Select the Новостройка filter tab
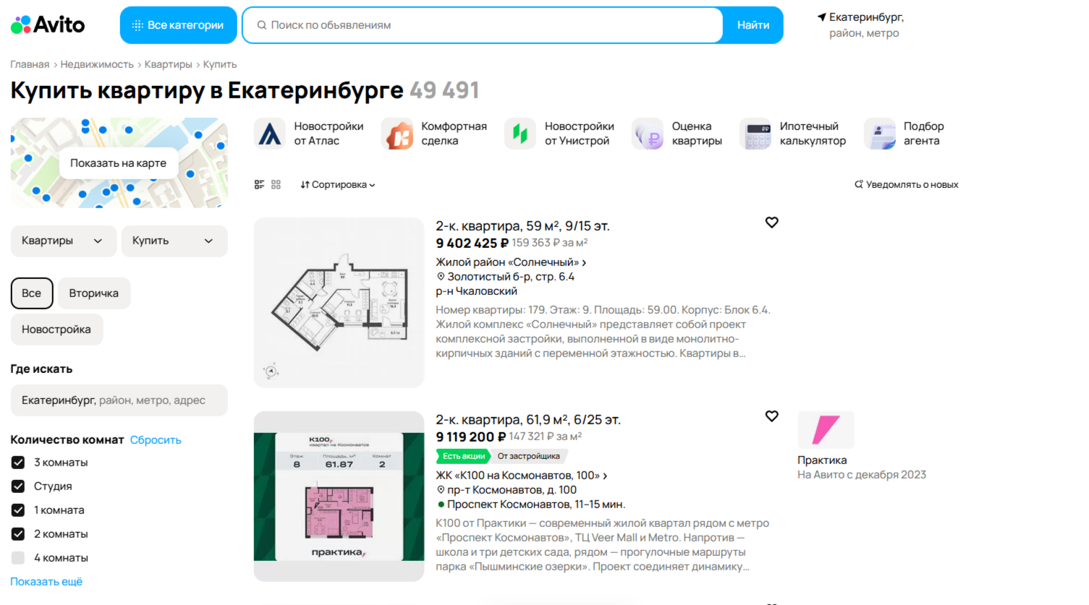The width and height of the screenshot is (1089, 605). 56,330
